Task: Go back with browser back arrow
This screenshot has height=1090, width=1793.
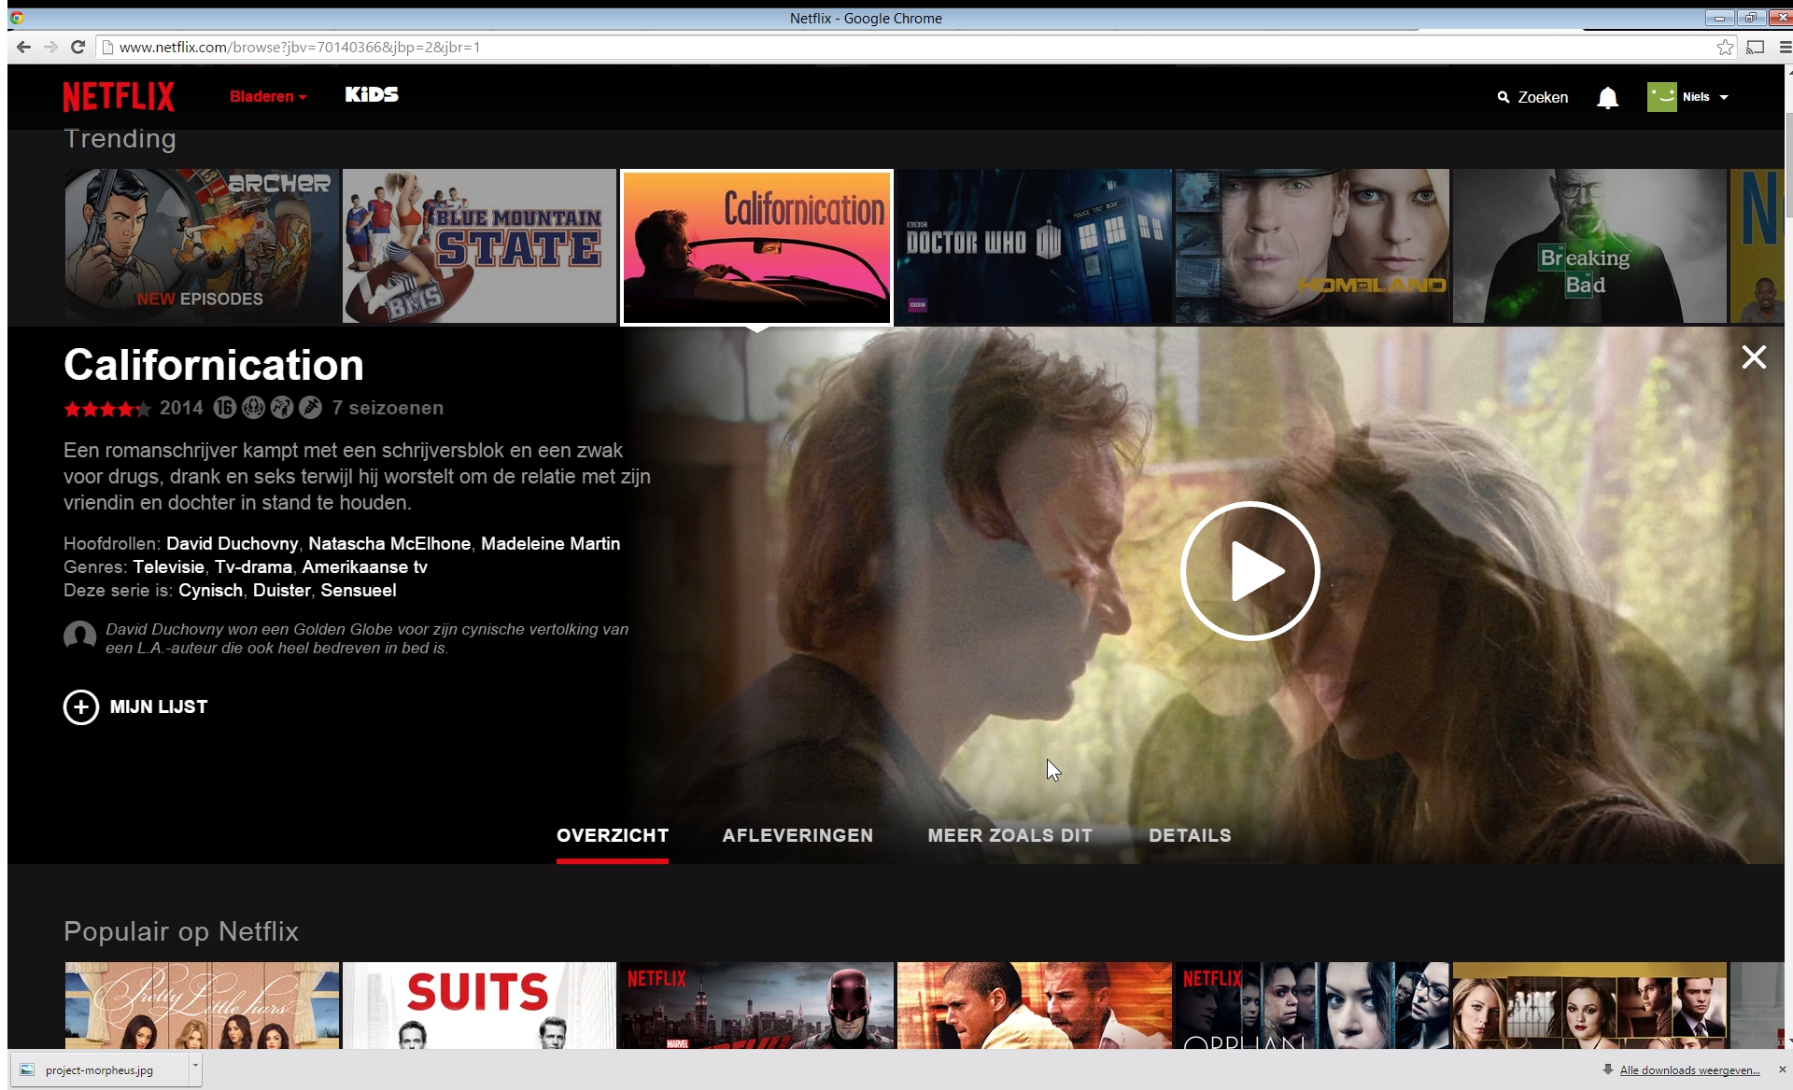Action: click(x=23, y=48)
